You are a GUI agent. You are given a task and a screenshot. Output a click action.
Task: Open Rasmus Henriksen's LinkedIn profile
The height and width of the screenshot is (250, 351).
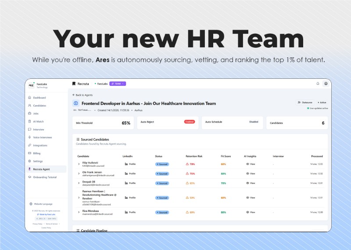click(x=130, y=198)
